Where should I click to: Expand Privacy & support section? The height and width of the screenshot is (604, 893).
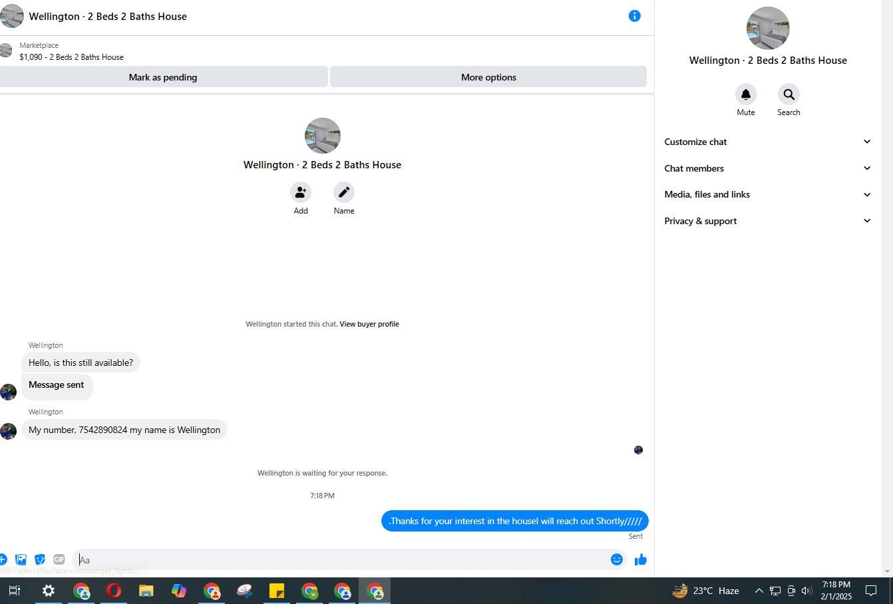point(768,221)
